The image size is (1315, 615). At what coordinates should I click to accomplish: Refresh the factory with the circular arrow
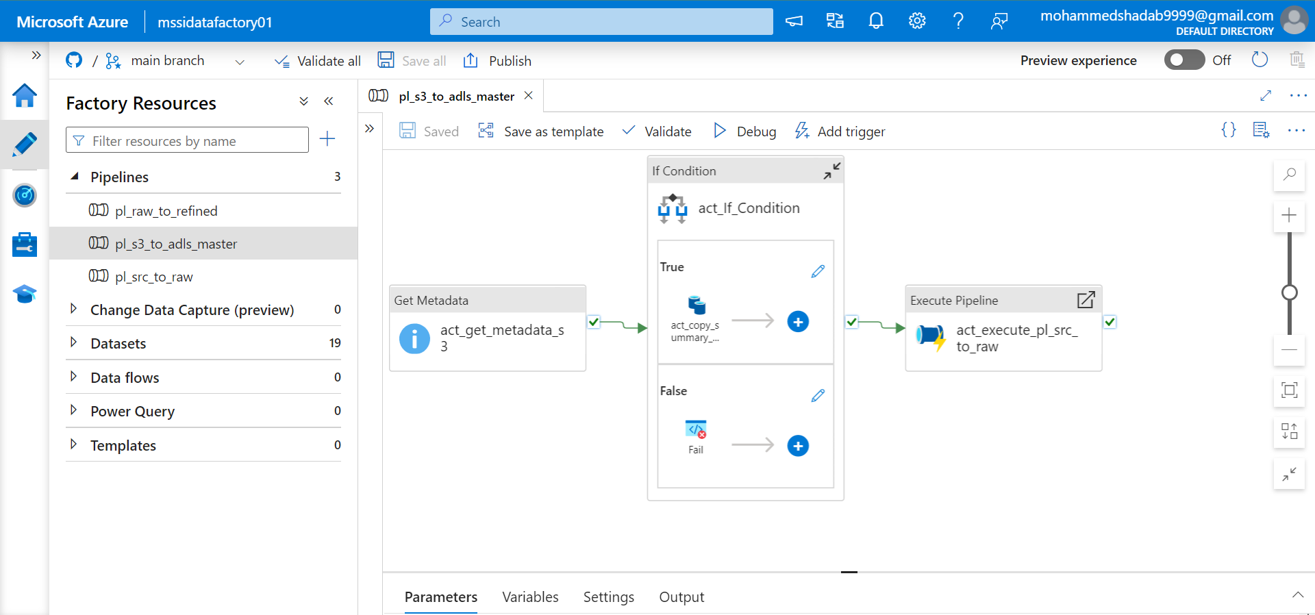pyautogui.click(x=1260, y=60)
